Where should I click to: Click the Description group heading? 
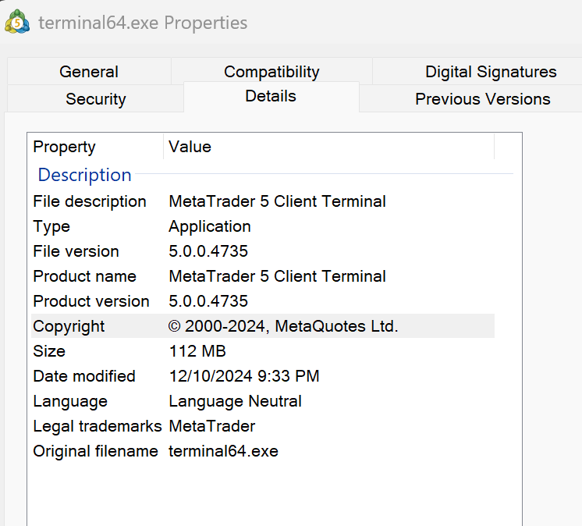pos(84,175)
